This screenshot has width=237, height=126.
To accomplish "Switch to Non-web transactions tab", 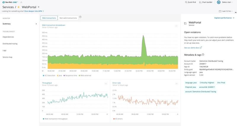I will [x=68, y=18].
